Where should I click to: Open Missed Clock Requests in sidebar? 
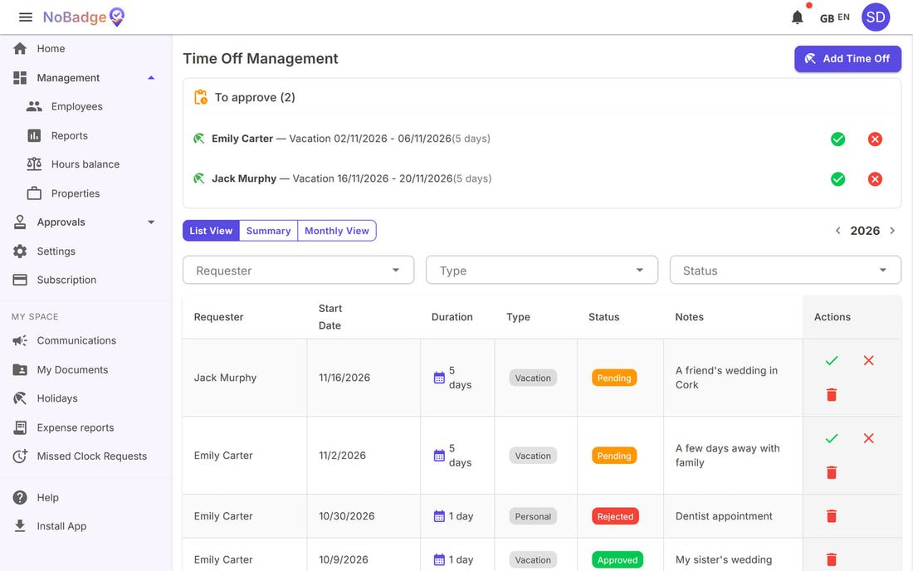86,456
